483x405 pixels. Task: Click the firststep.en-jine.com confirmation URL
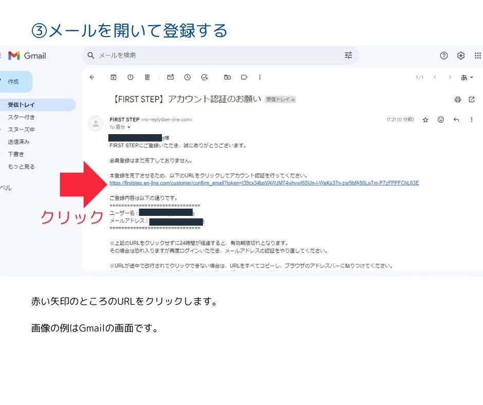coord(264,183)
